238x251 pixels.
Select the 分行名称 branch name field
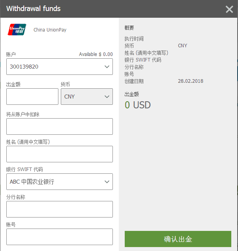[x=59, y=209]
